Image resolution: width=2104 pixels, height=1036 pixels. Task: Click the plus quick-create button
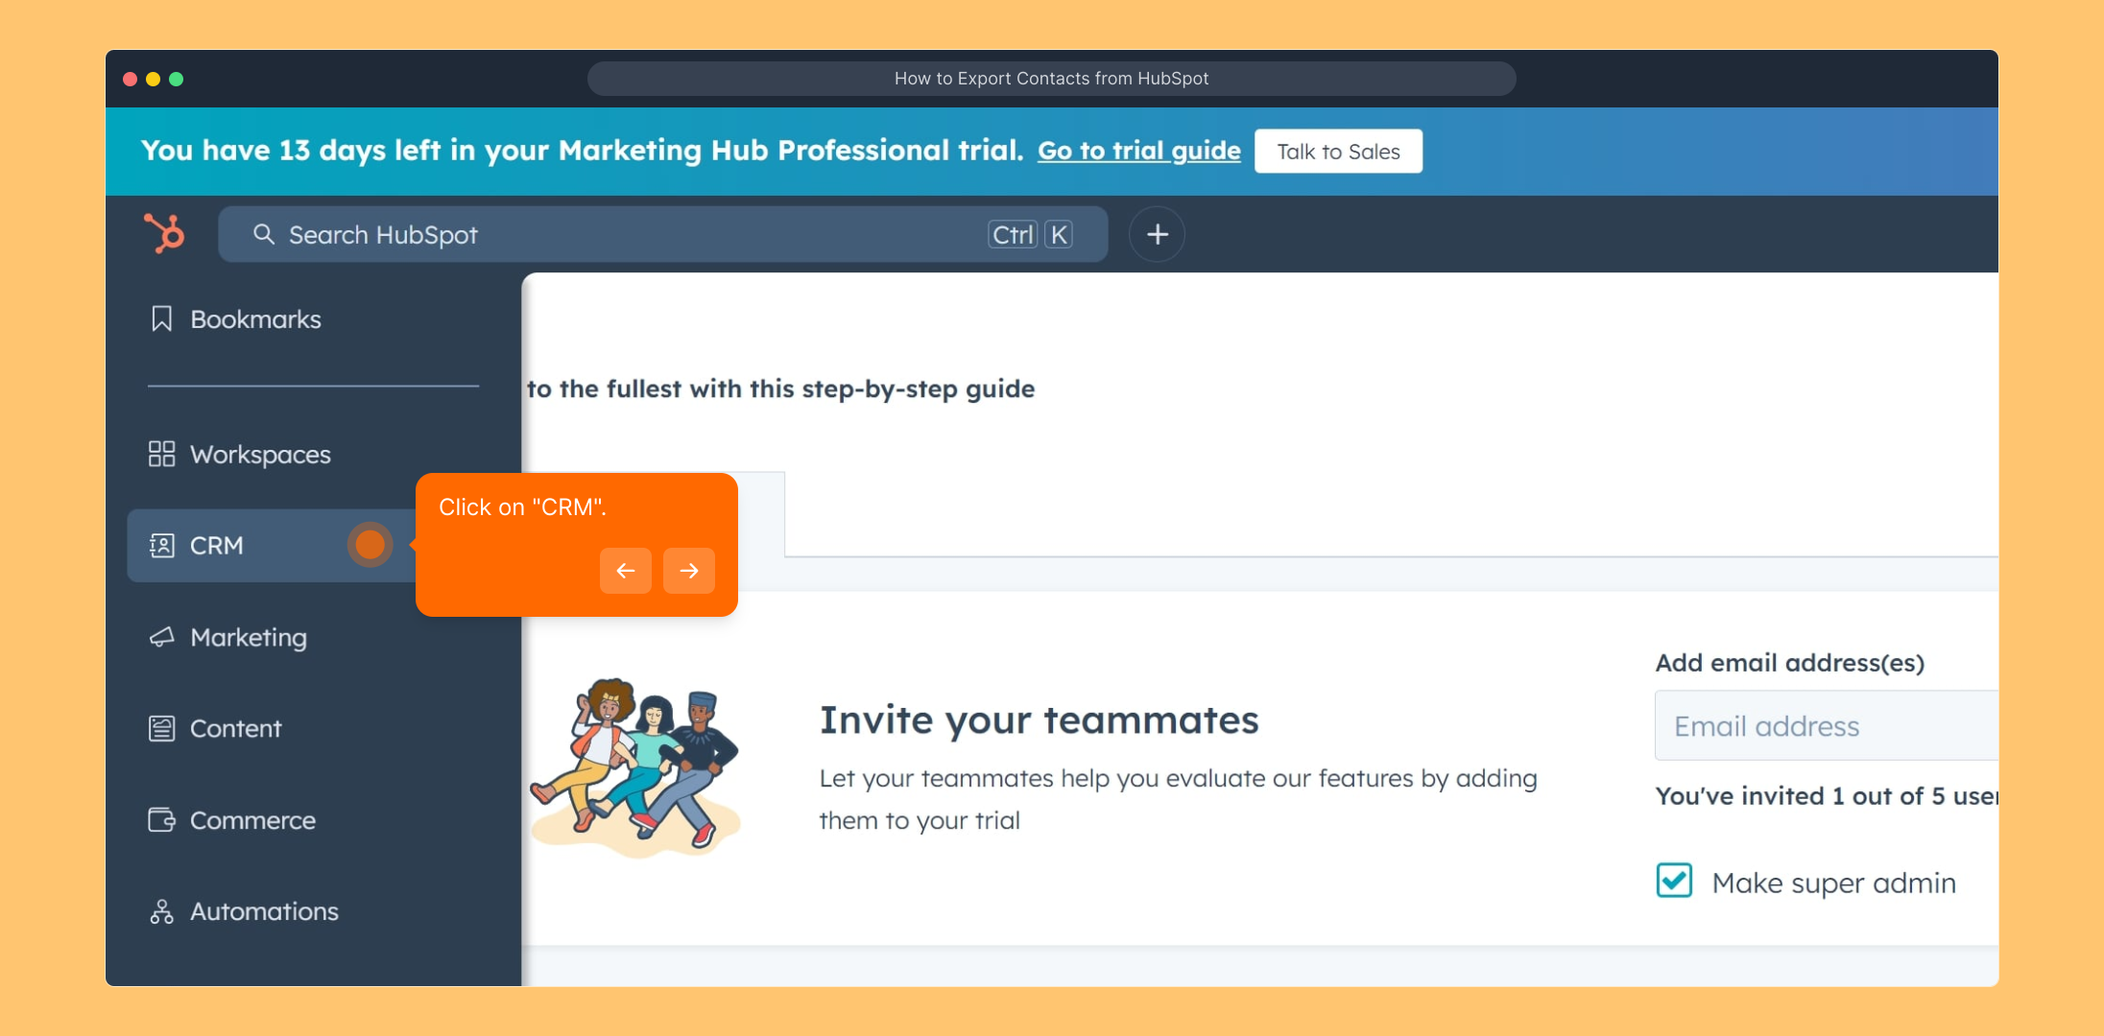pos(1157,234)
